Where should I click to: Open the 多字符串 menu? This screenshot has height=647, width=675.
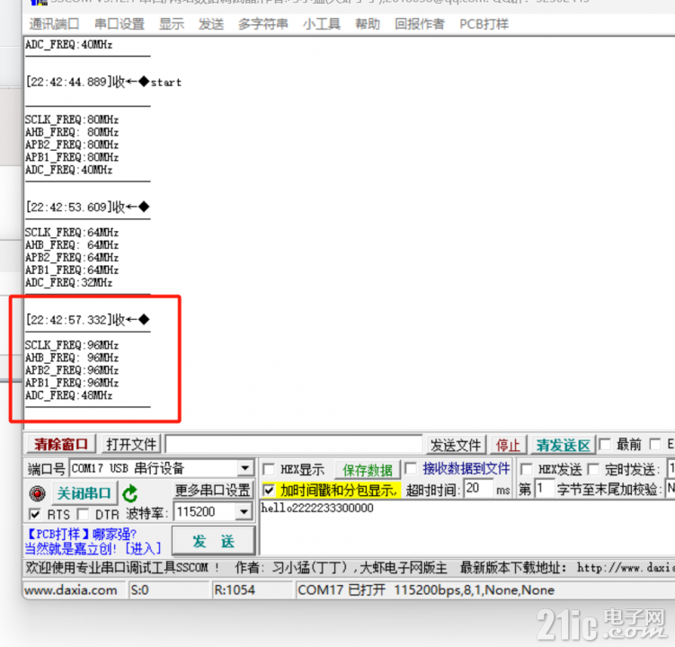263,23
